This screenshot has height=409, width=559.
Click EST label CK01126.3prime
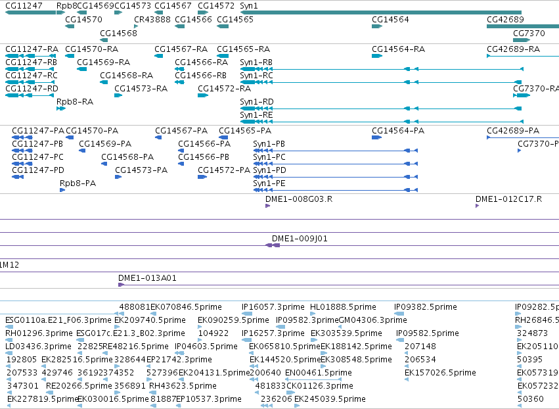320,386
